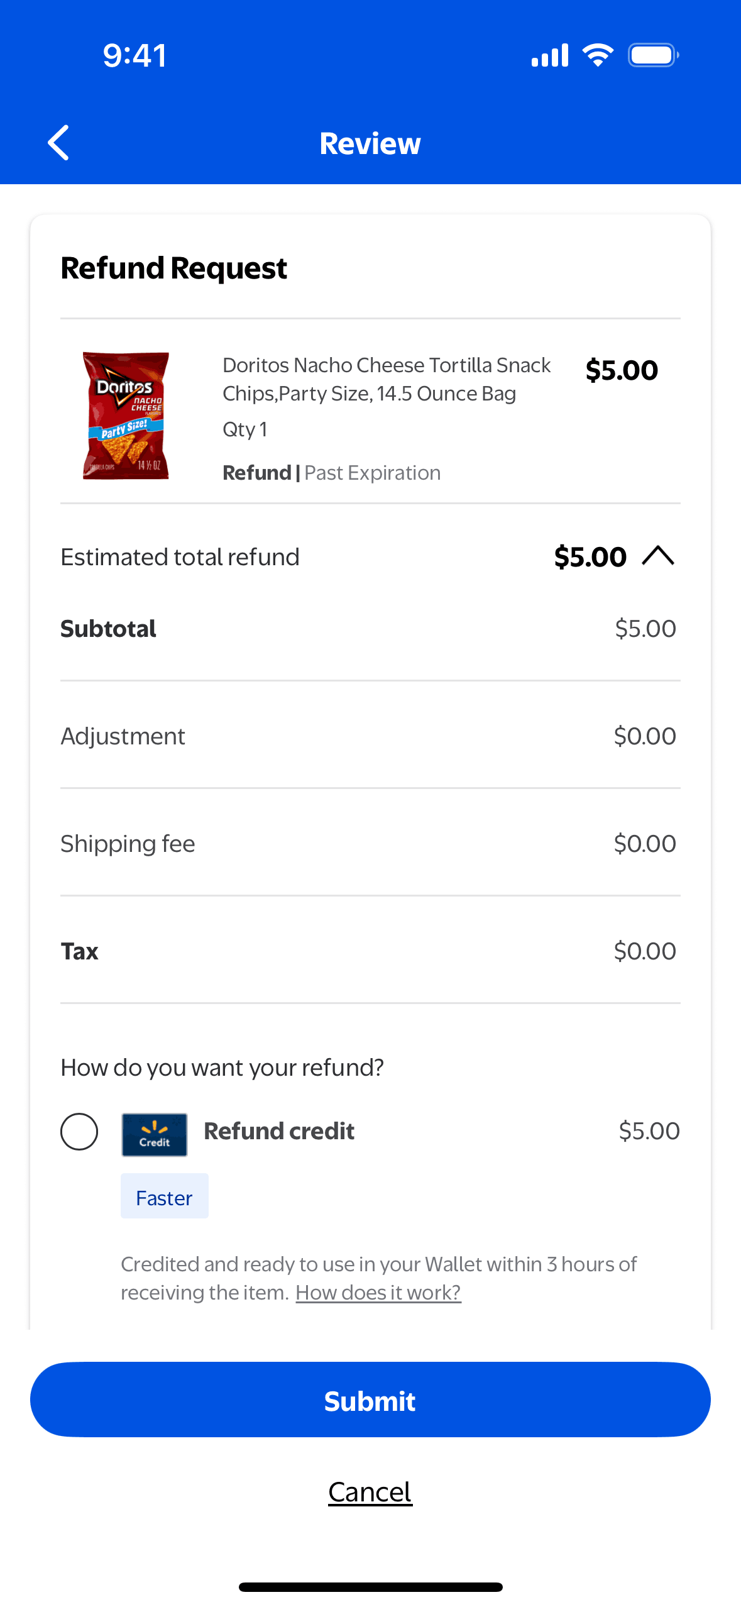The image size is (741, 1607).
Task: Tap the Estimated total refund label
Action: 180,557
